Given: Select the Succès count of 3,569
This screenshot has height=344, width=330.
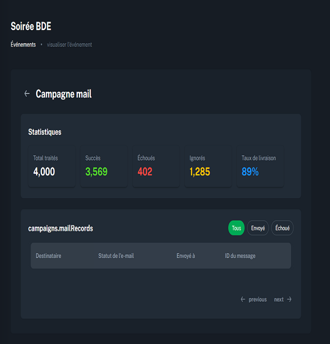Looking at the screenshot, I should (96, 172).
